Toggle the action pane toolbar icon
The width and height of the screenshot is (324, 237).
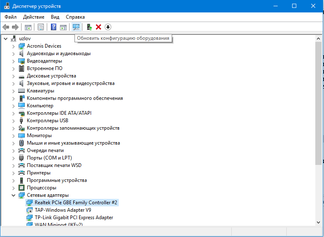coord(63,27)
